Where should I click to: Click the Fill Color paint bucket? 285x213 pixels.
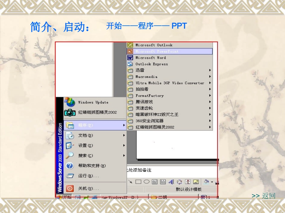pos(206,182)
